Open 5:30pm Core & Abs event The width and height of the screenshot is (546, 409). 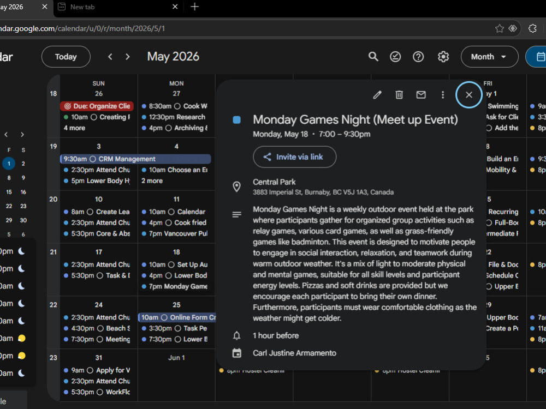point(98,234)
